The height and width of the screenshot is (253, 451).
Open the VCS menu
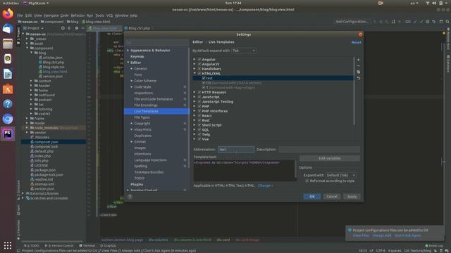click(x=110, y=15)
